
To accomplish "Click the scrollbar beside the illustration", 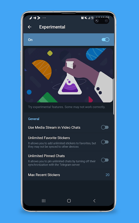I will coord(114,96).
